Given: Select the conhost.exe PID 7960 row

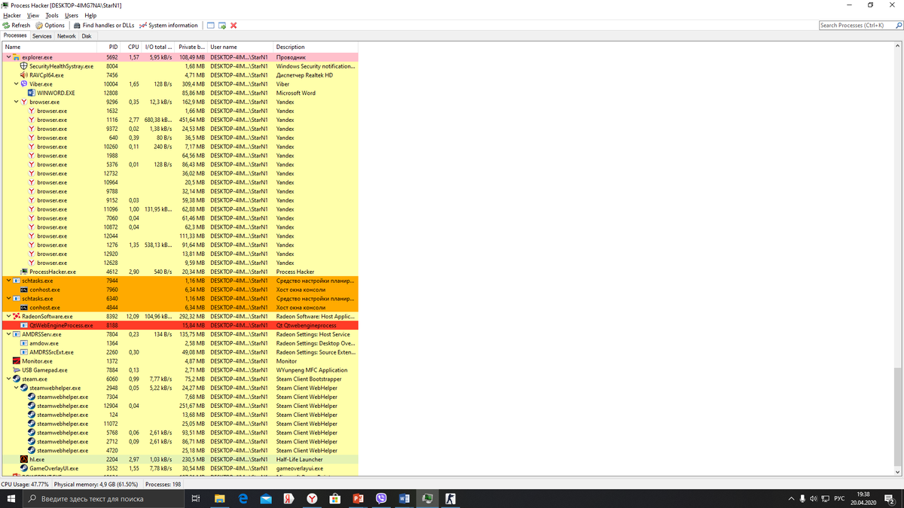Looking at the screenshot, I should 179,290.
